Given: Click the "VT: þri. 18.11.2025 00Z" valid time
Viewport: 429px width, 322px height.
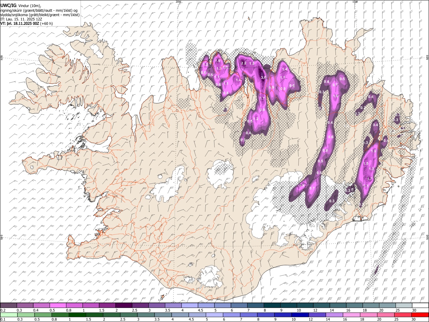Looking at the screenshot, I should coord(19,23).
